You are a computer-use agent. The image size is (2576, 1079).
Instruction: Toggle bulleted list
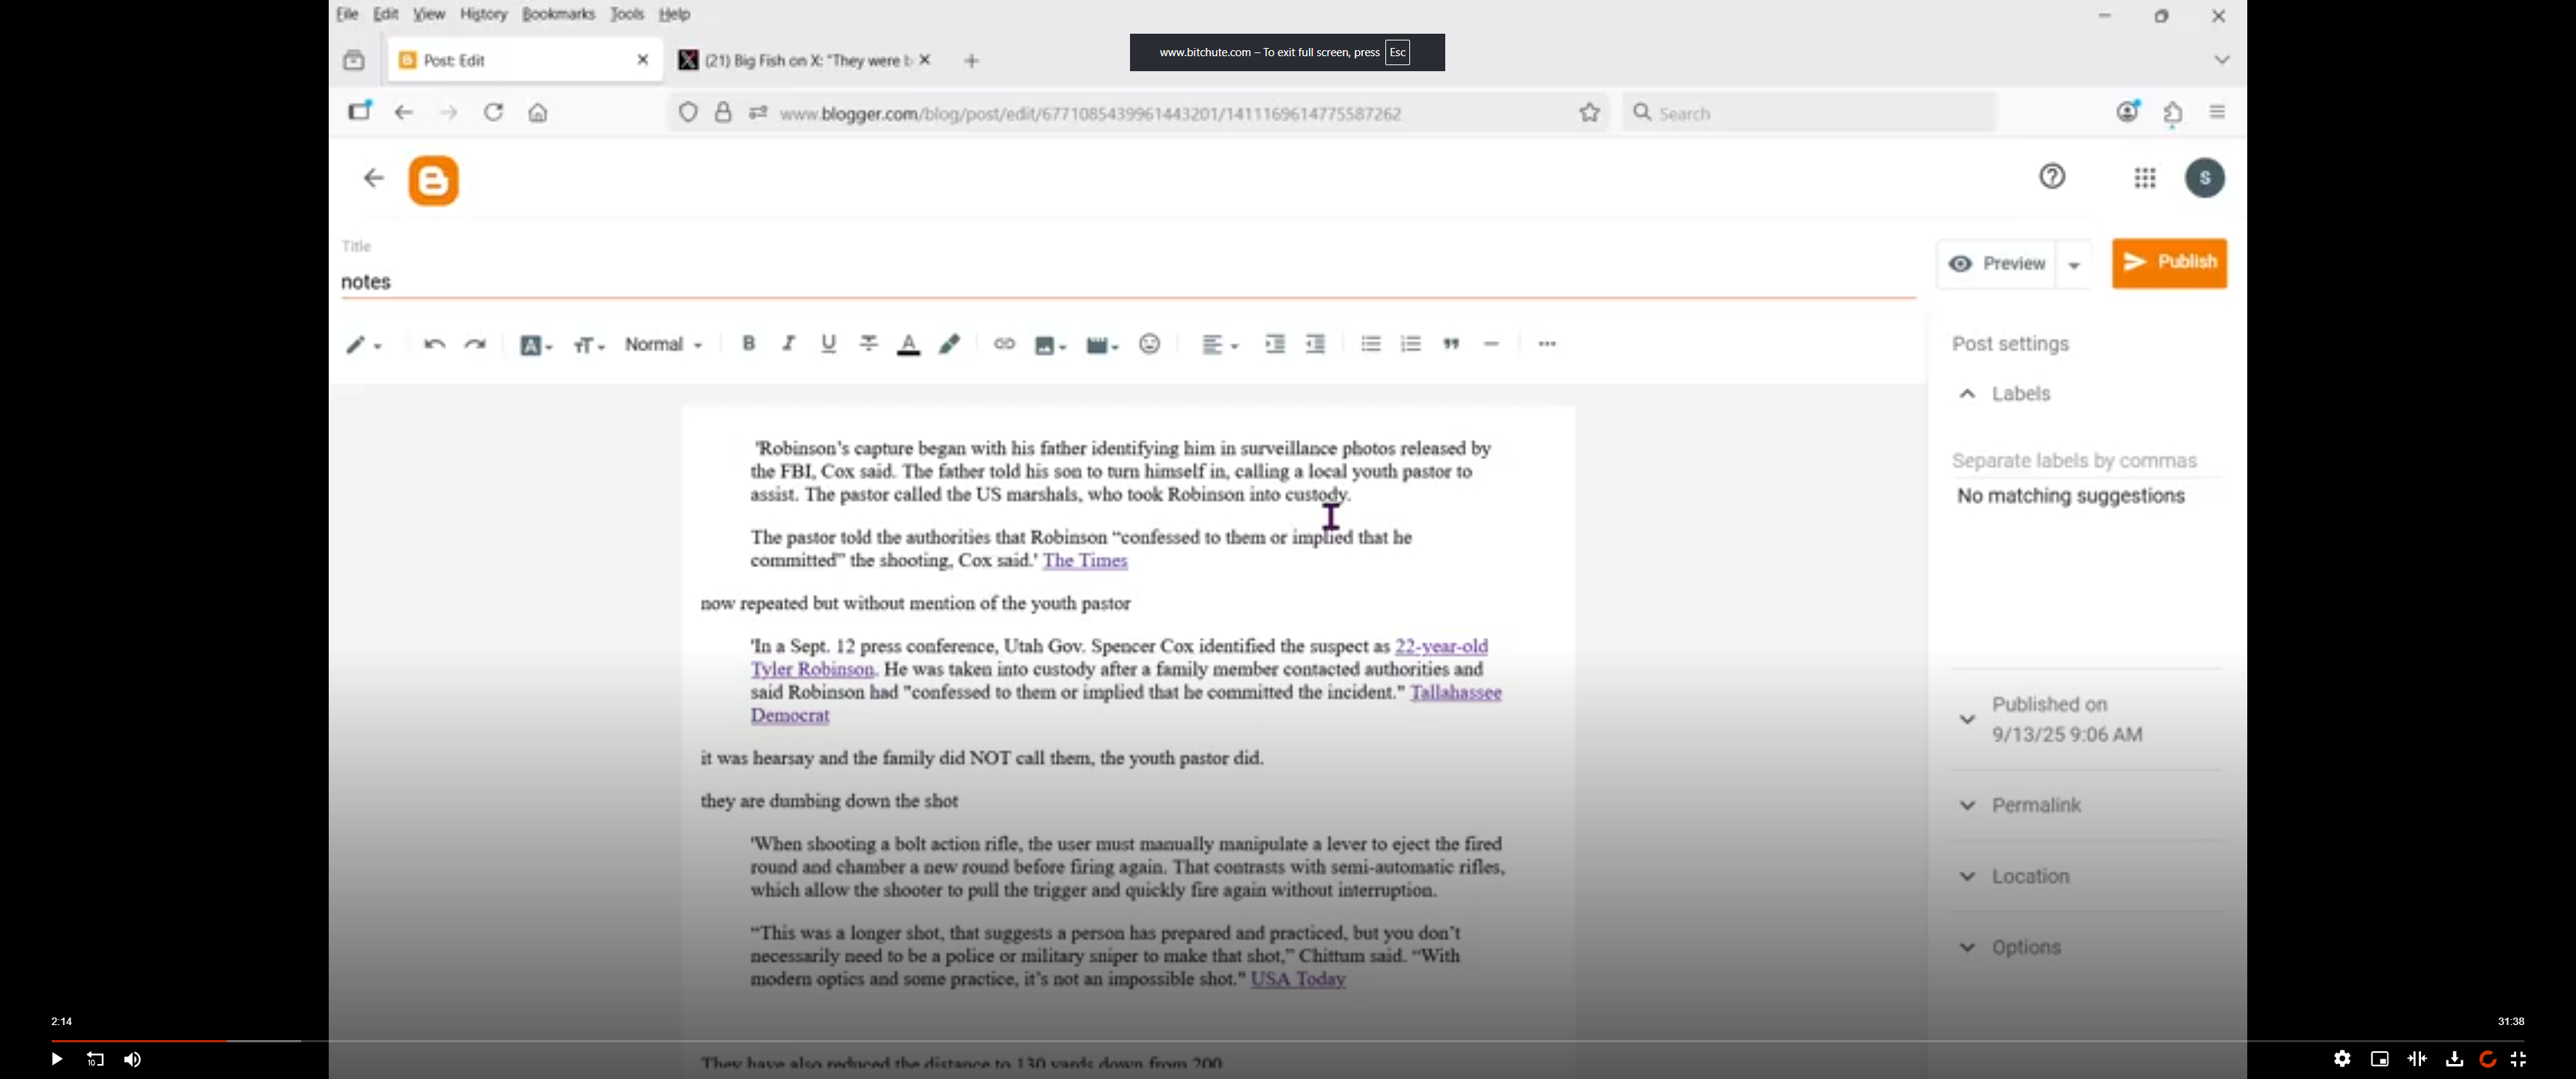(1370, 343)
